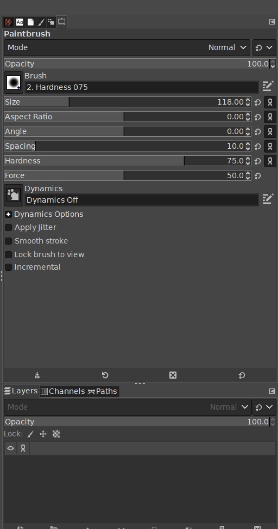This screenshot has height=529, width=278.
Task: Toggle the Incremental checkbox
Action: pyautogui.click(x=8, y=267)
